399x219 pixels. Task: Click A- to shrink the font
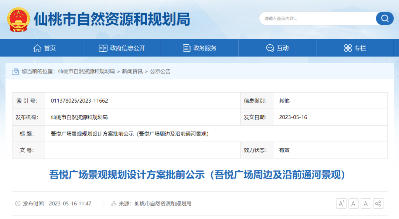point(353,203)
